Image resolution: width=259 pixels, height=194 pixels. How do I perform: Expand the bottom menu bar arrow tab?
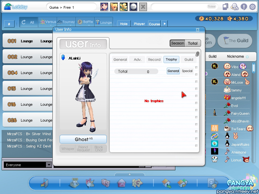[129, 174]
